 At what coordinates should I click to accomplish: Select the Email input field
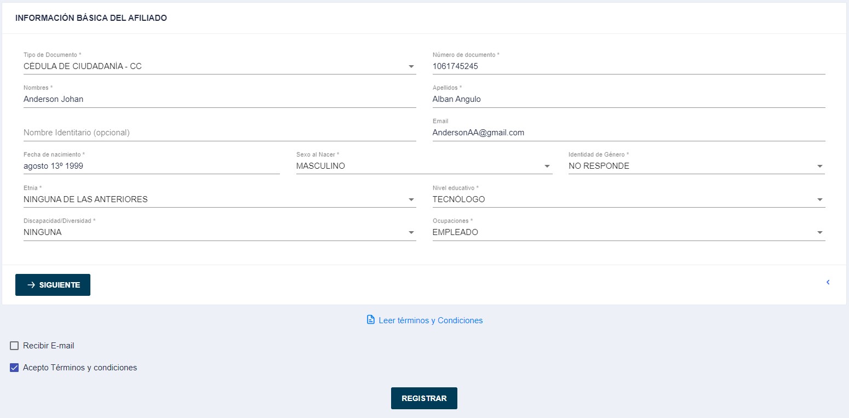(x=629, y=133)
